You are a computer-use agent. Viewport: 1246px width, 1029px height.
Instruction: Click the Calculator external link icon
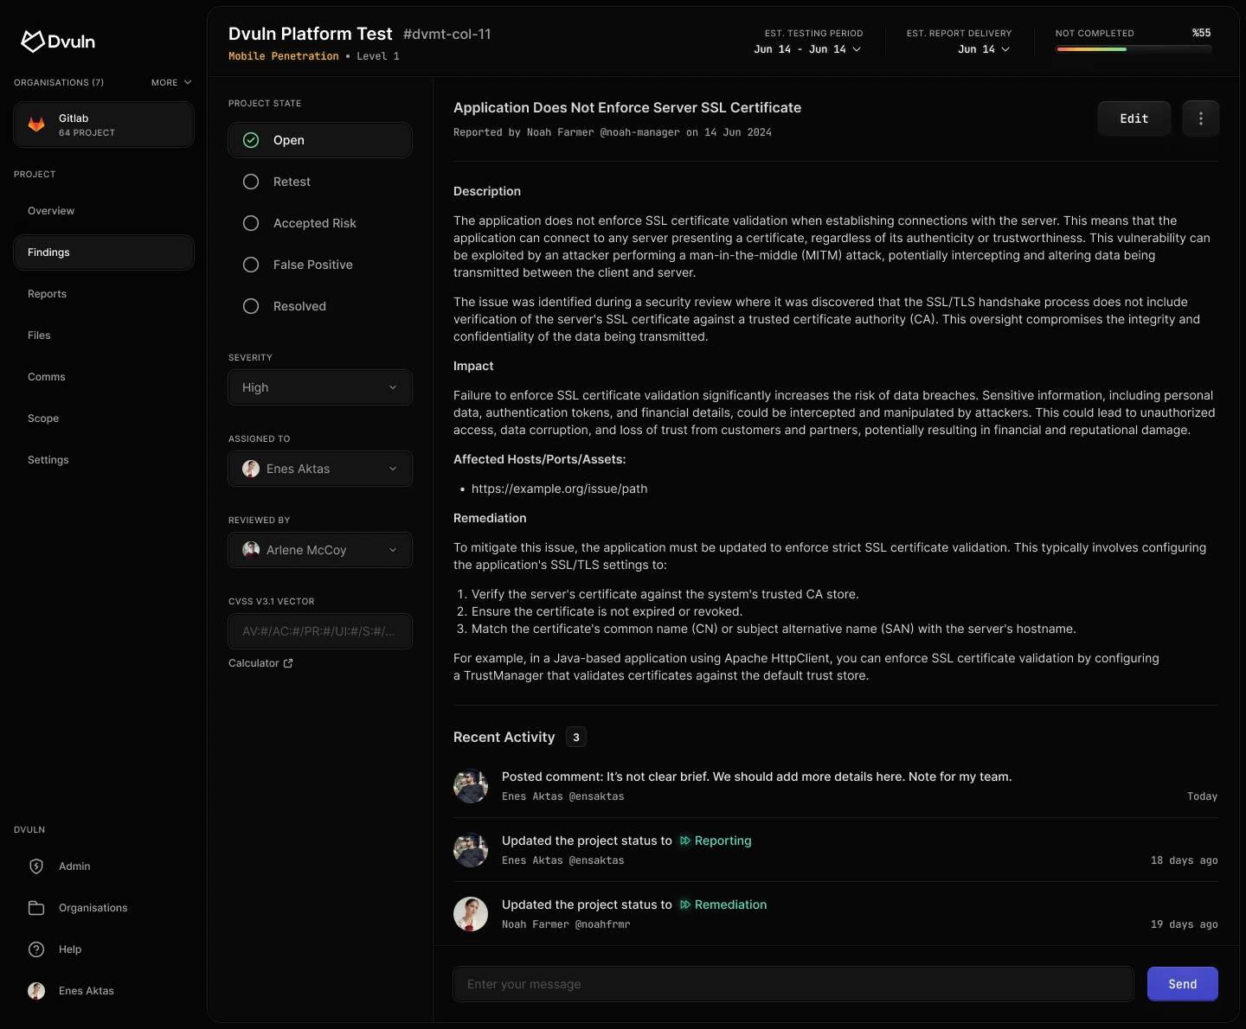[288, 663]
